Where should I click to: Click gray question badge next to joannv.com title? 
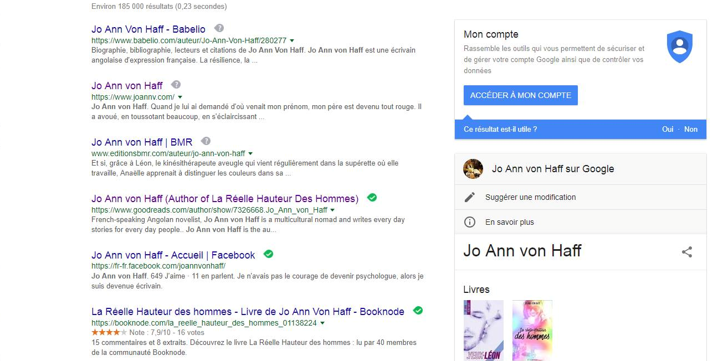tap(176, 85)
